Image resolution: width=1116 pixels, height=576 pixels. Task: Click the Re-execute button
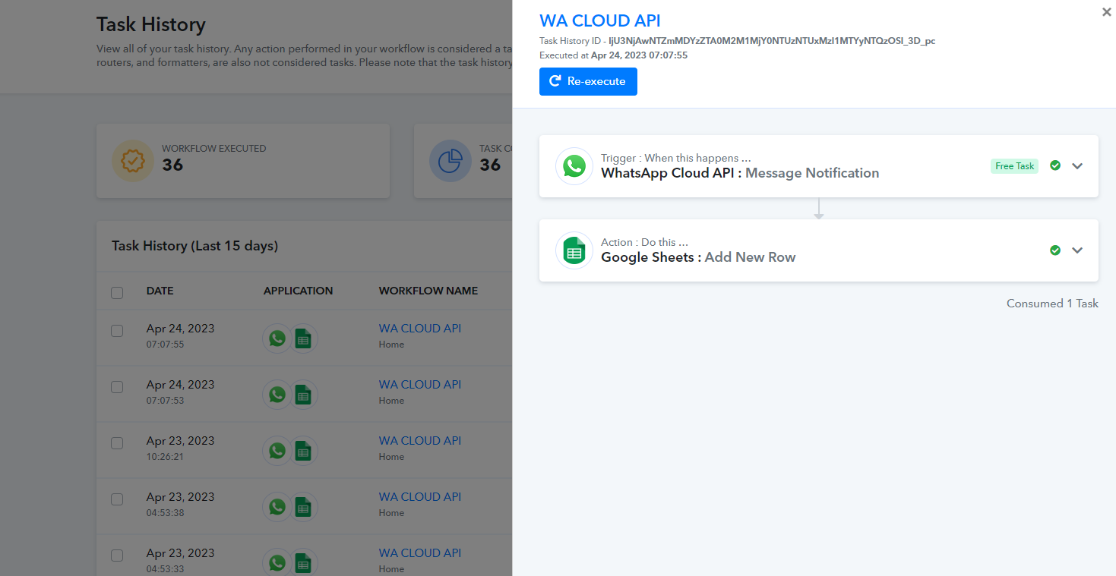(x=588, y=81)
